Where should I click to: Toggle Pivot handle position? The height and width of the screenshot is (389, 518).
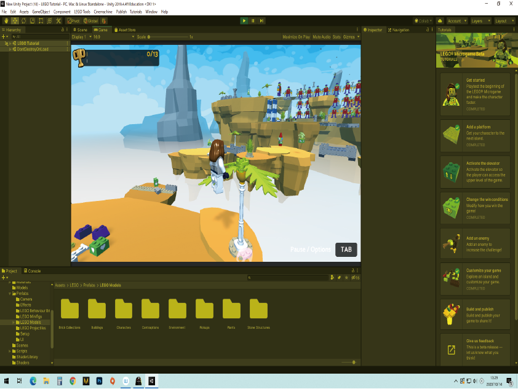pos(73,21)
